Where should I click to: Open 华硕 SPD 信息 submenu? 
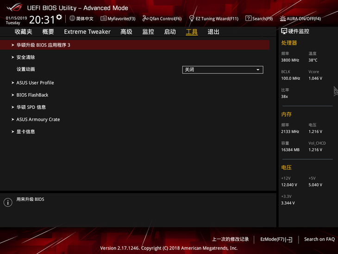pos(31,107)
